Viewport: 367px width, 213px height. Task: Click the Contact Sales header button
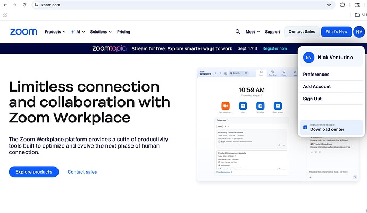pos(302,31)
